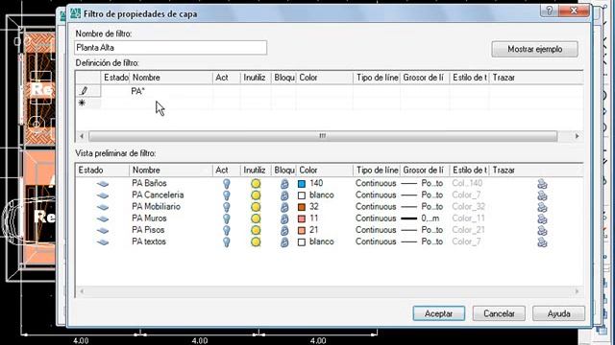Click the help question mark in title bar
Screen dimensions: 615x345
click(550, 11)
